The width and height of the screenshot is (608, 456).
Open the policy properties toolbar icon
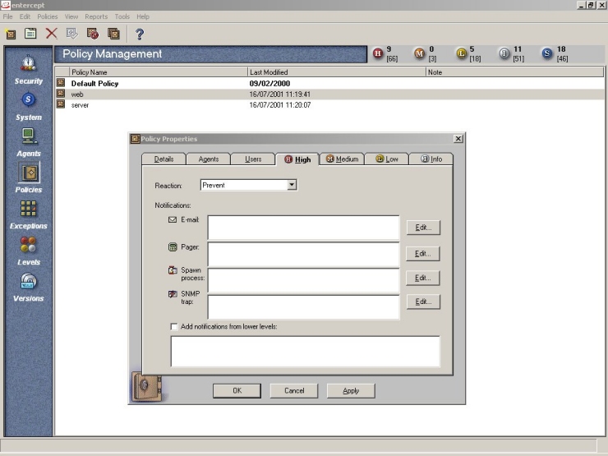click(x=30, y=34)
